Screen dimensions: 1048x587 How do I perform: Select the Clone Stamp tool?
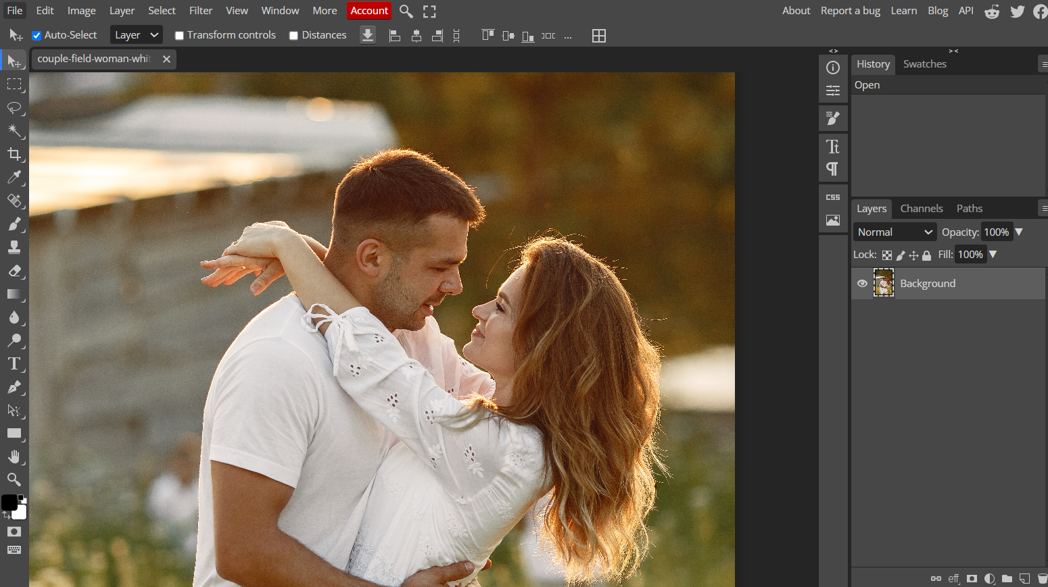click(x=14, y=247)
